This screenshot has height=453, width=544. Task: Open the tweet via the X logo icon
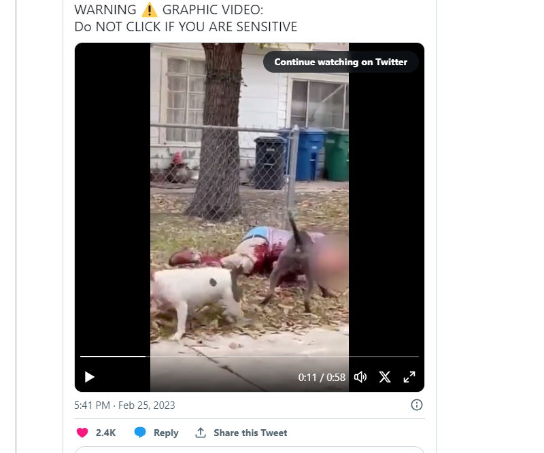[385, 377]
